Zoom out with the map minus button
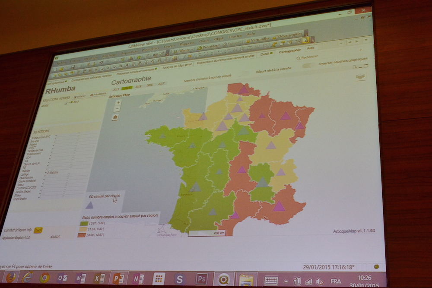Viewport: 432px width, 288px height. click(x=118, y=109)
